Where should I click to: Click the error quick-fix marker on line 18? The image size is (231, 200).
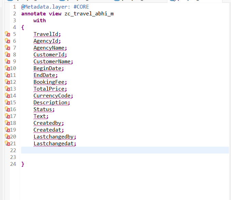point(8,123)
